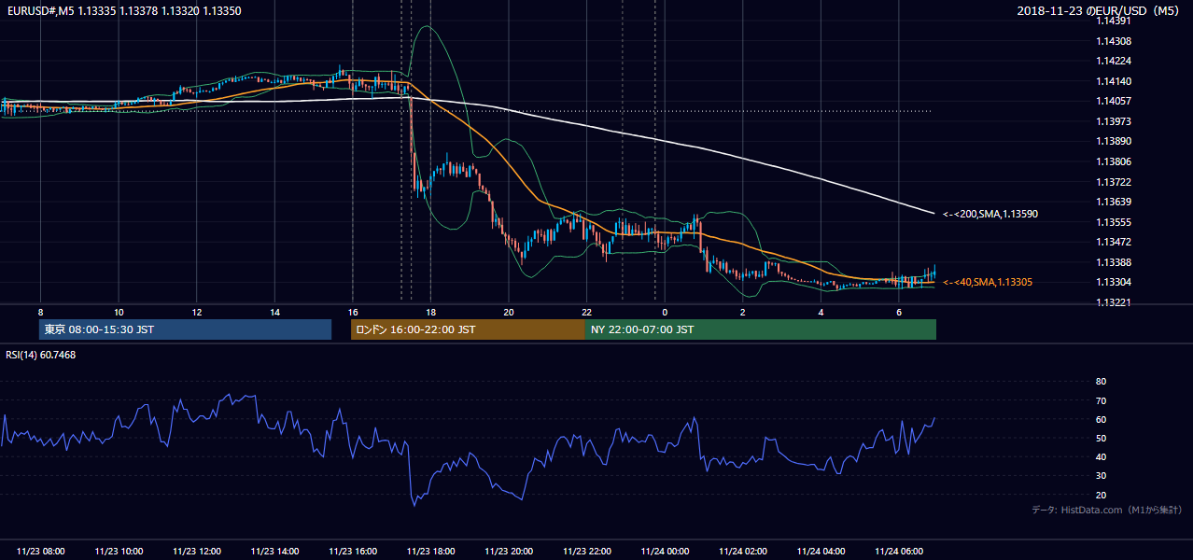Screen dimensions: 1193x560
Task: Click the RSI scale value 40
Action: (x=1101, y=456)
